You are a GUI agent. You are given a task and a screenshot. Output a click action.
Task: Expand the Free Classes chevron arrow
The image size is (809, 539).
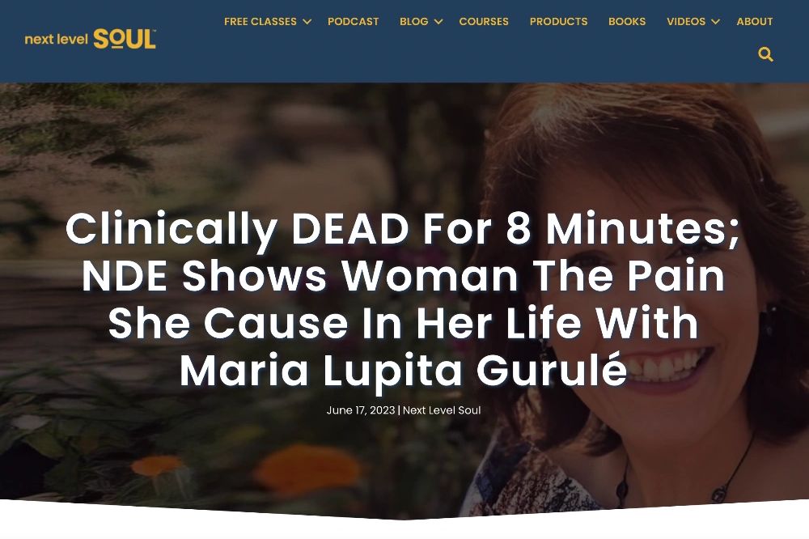[x=307, y=22]
